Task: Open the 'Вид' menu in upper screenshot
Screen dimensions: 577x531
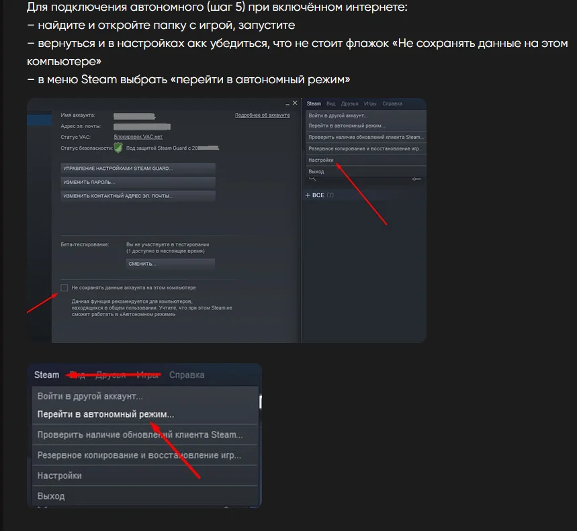Action: 331,103
